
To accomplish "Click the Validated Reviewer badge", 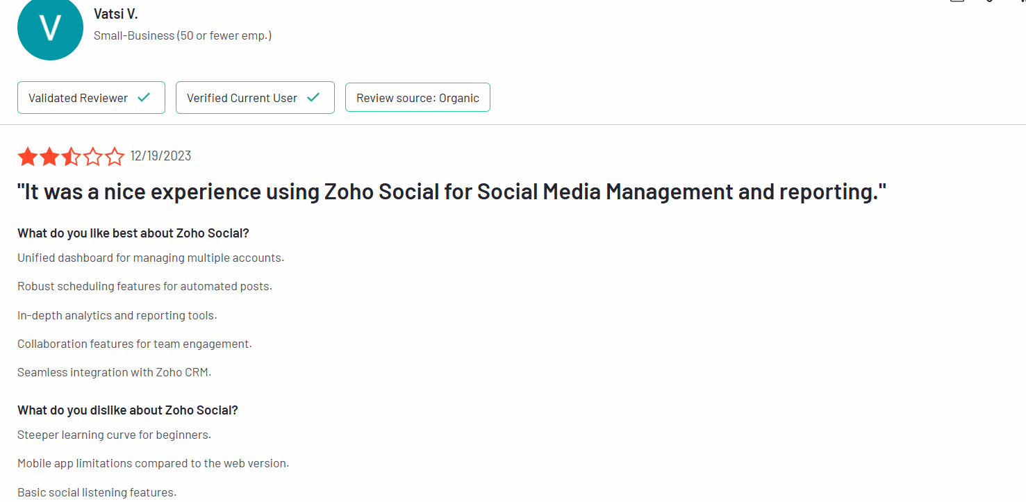I will [x=91, y=98].
